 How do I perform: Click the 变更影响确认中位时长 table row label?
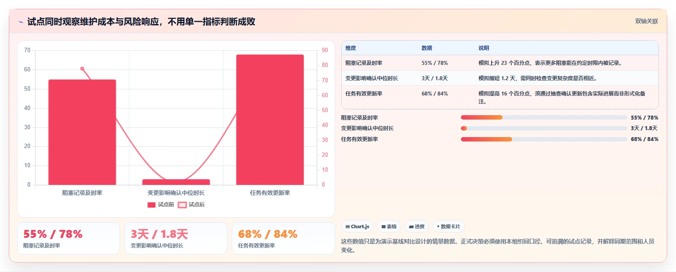(x=372, y=78)
